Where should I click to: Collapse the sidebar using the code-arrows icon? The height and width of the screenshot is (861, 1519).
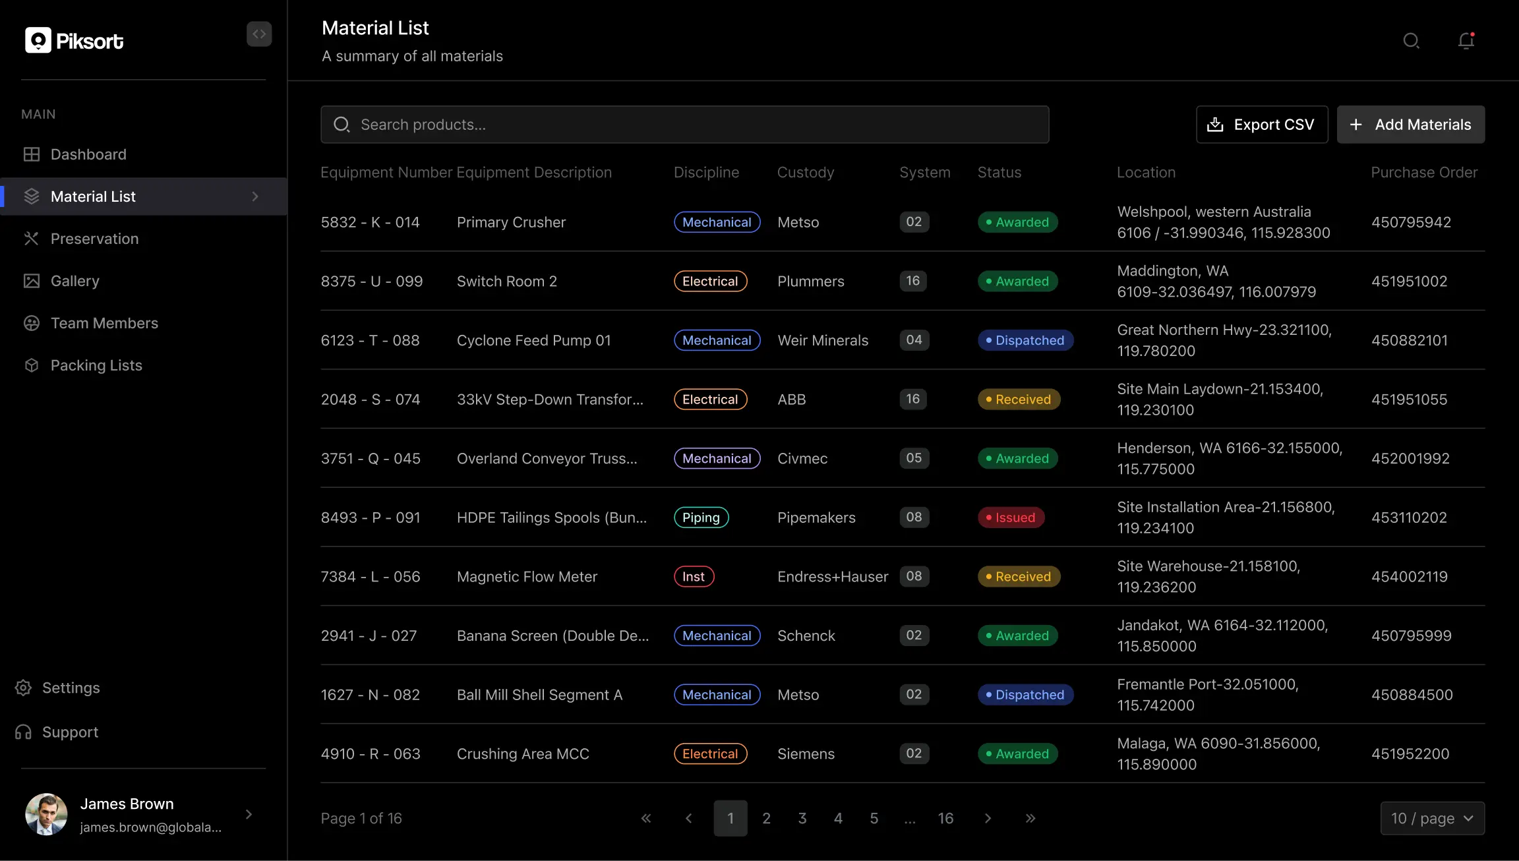pos(258,34)
